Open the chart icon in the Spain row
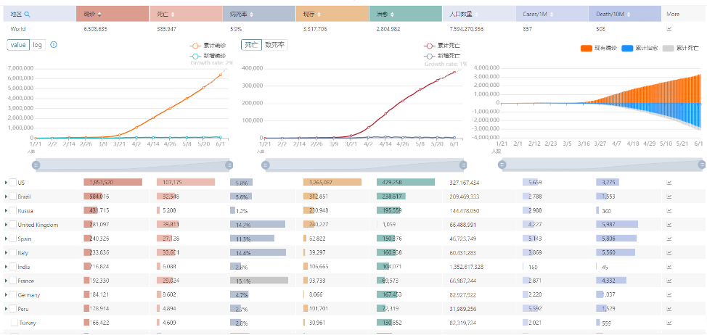Image resolution: width=707 pixels, height=335 pixels. click(x=669, y=239)
